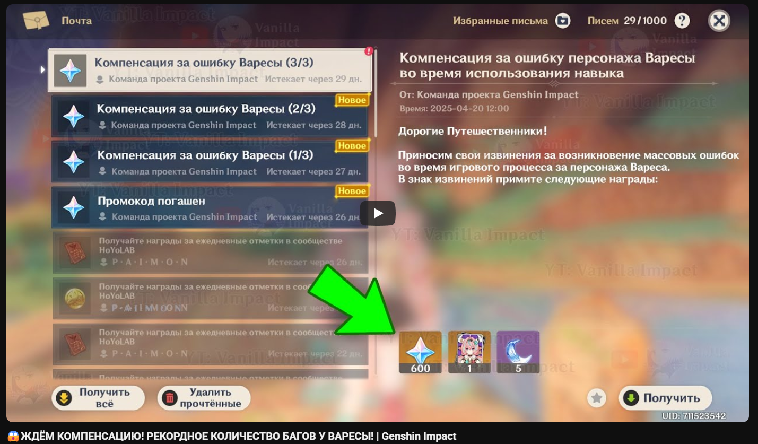Open the HoYoLAB mail expiring in 26 дн.
This screenshot has width=758, height=444.
tap(210, 253)
